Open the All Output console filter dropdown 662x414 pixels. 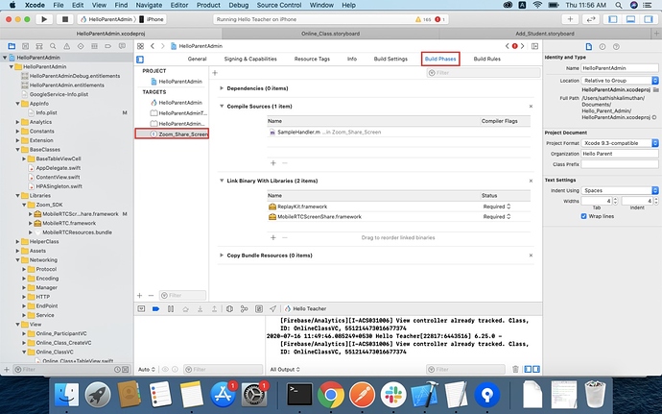point(285,369)
